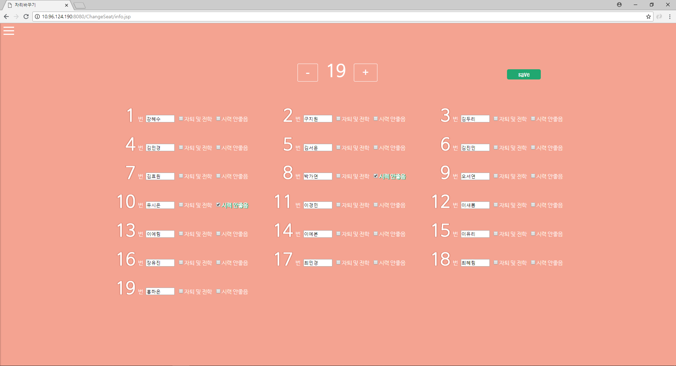Open a new browser tab

click(x=80, y=5)
